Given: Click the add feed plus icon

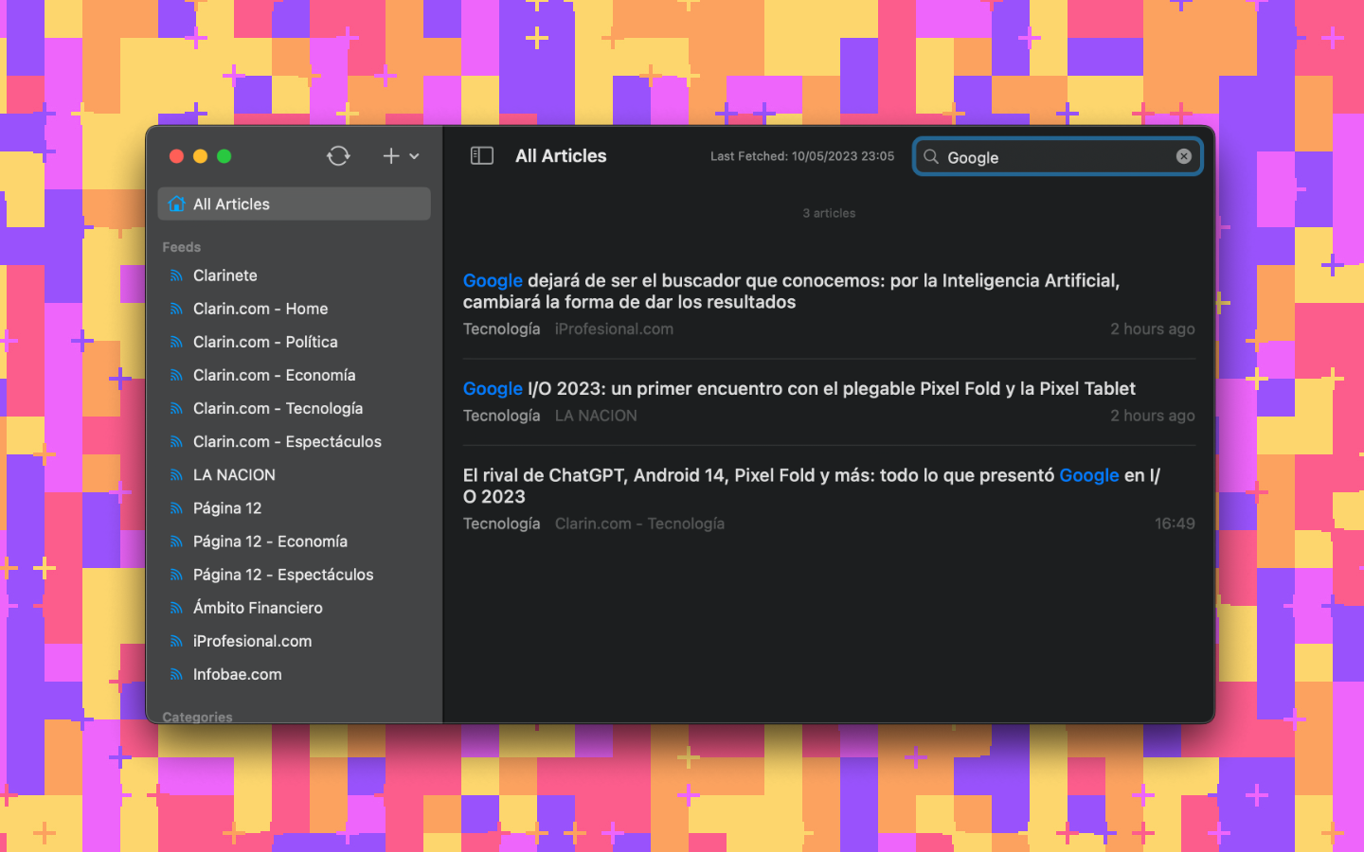Looking at the screenshot, I should point(391,156).
